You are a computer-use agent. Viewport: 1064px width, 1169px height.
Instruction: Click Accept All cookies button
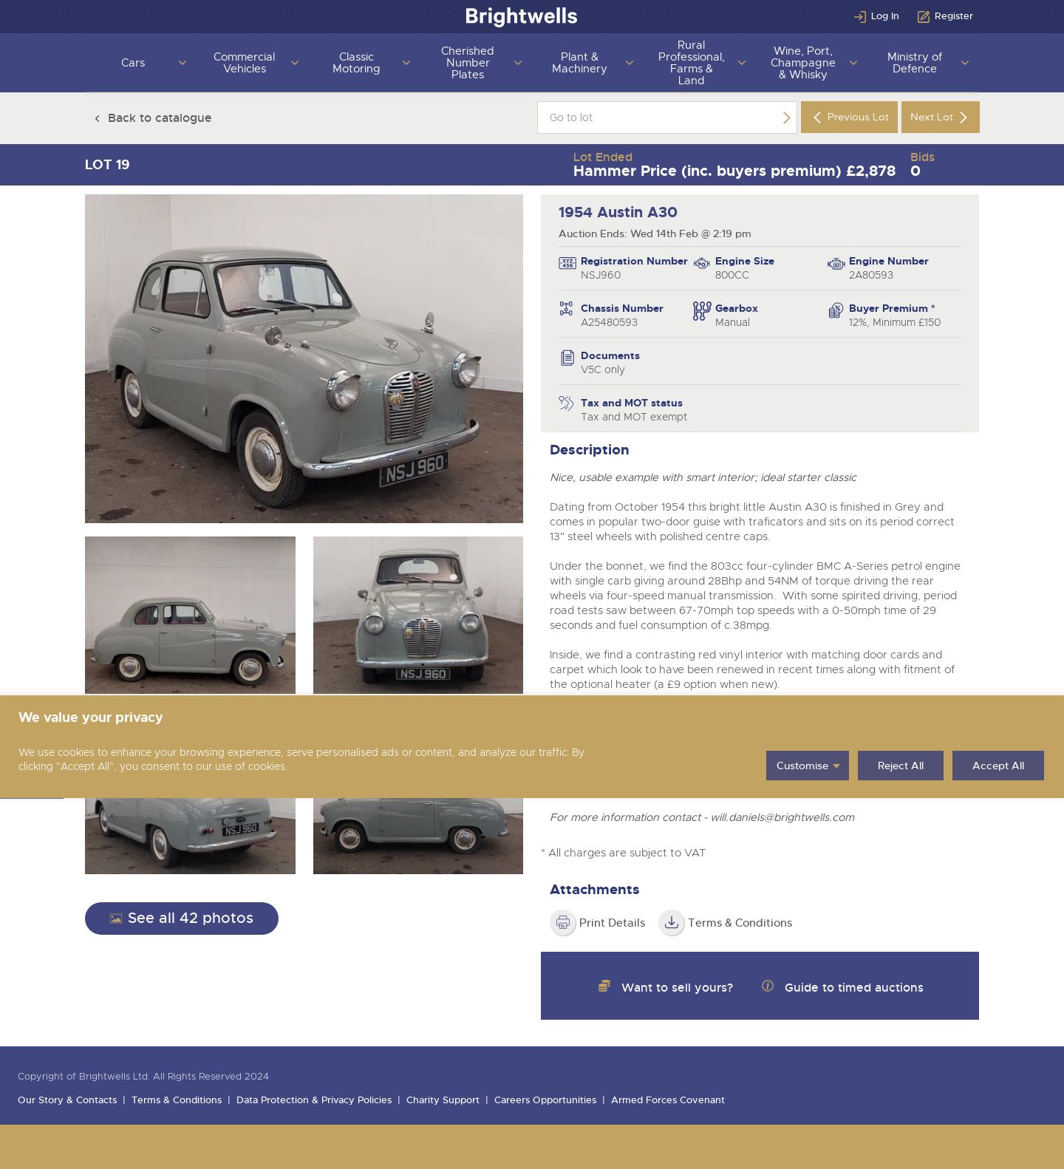tap(998, 766)
